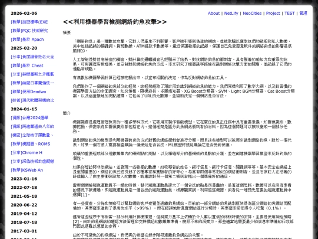Image resolution: width=318 pixels, height=239 pixels.
Task: Open the [教學] Cheat article link
Action: (27, 66)
